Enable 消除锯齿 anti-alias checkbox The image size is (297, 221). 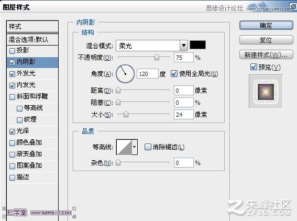(x=148, y=147)
